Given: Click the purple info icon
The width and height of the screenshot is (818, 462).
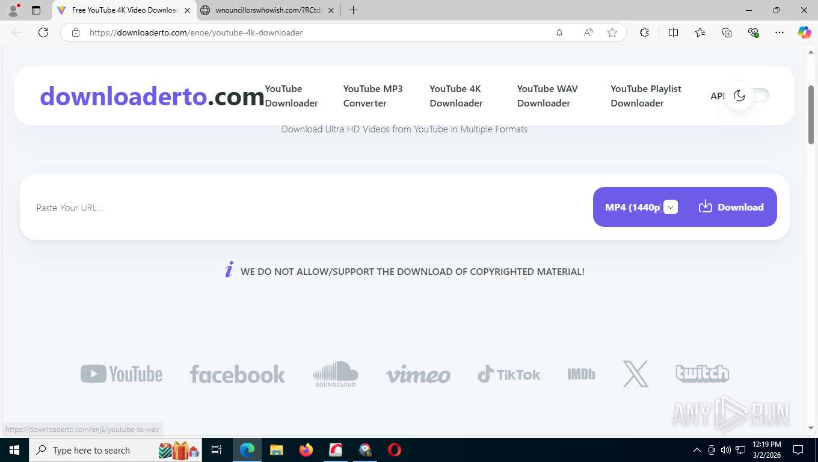Looking at the screenshot, I should pyautogui.click(x=229, y=269).
